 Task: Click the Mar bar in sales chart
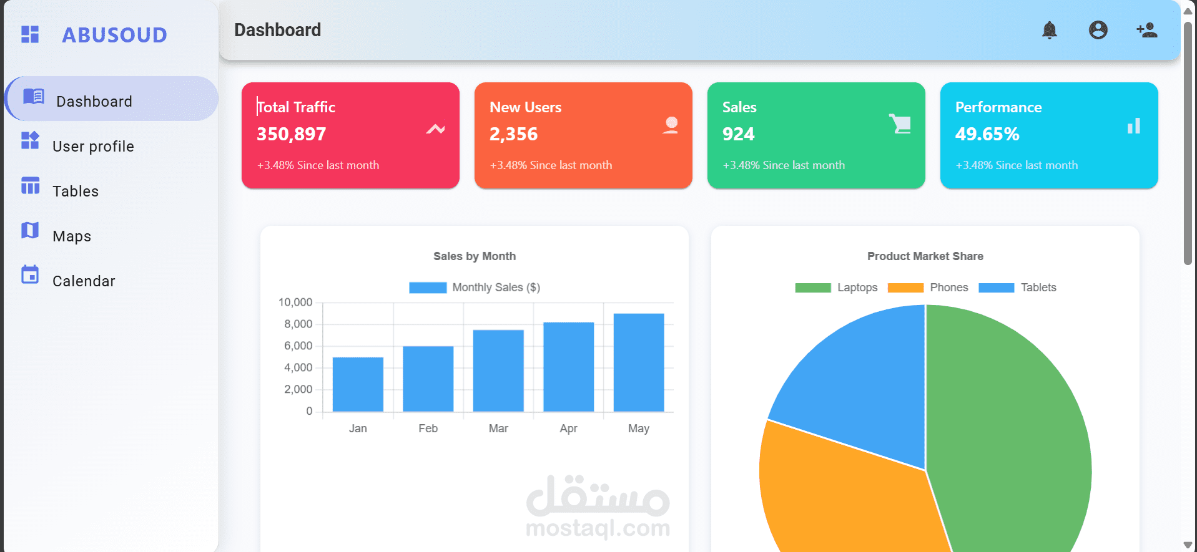coord(498,370)
